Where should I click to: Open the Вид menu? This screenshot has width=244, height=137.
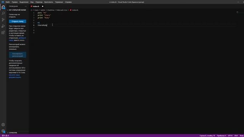(32, 2)
